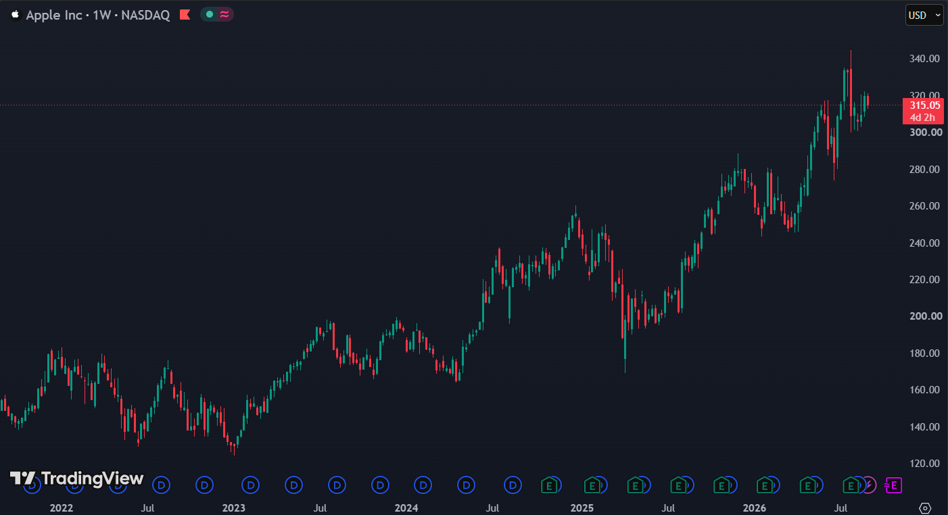Screen dimensions: 948x515
Task: Open the January 2026 green earnings E marker
Action: [x=764, y=485]
